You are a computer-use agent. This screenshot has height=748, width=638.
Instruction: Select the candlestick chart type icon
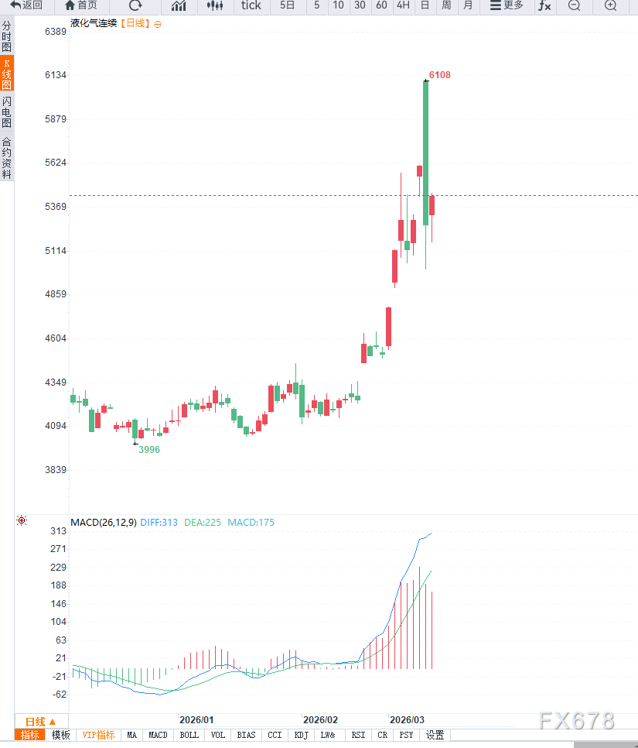[216, 5]
